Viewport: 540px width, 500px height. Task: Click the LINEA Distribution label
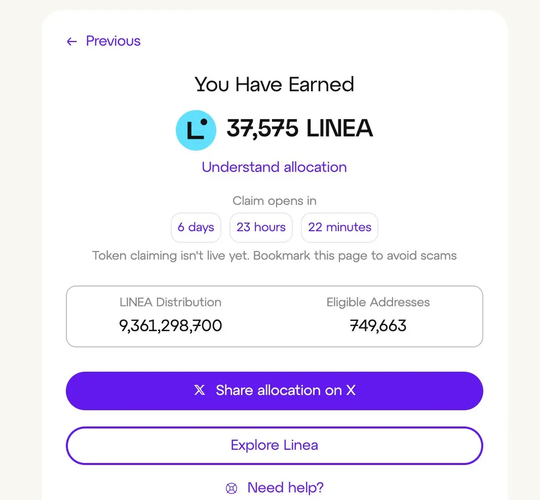171,302
